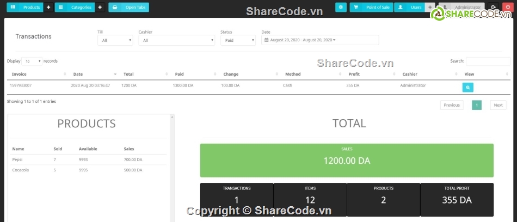Add a new user with plus button
517x222 pixels.
pyautogui.click(x=430, y=7)
